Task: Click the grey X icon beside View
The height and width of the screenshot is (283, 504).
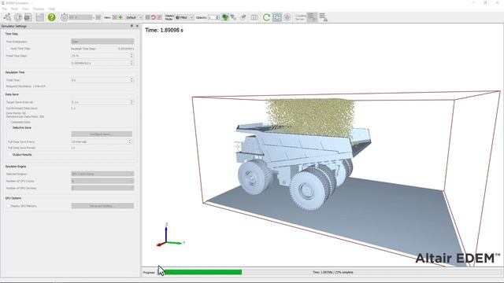Action: 115,17
